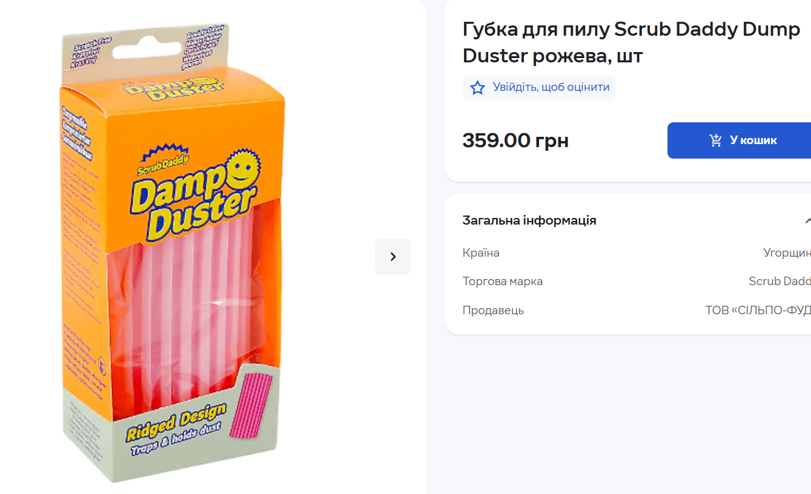Show the next product image

pyautogui.click(x=393, y=257)
